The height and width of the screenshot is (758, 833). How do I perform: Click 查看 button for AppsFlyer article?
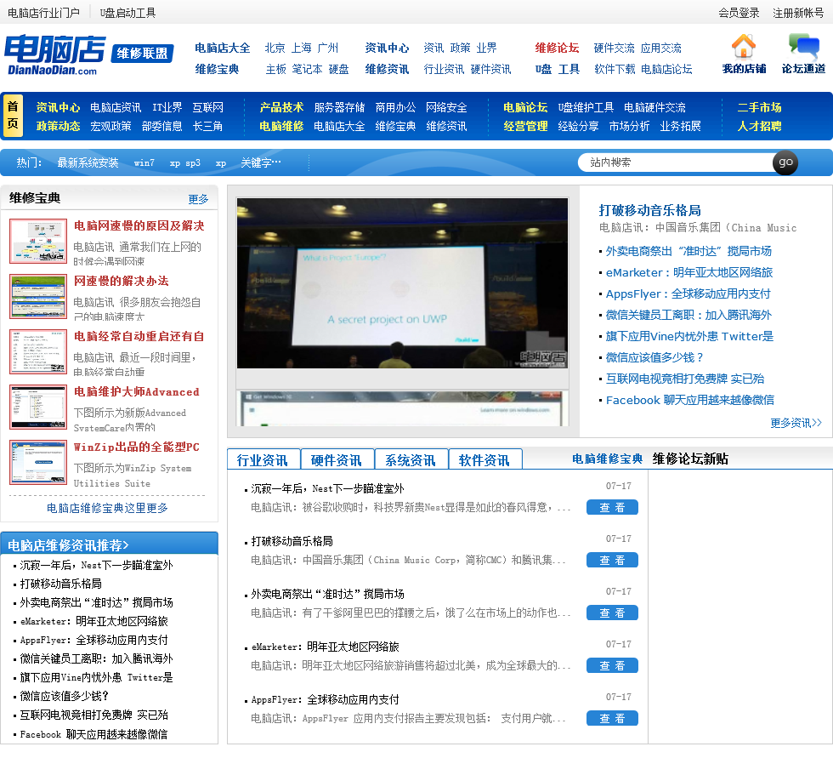click(612, 718)
